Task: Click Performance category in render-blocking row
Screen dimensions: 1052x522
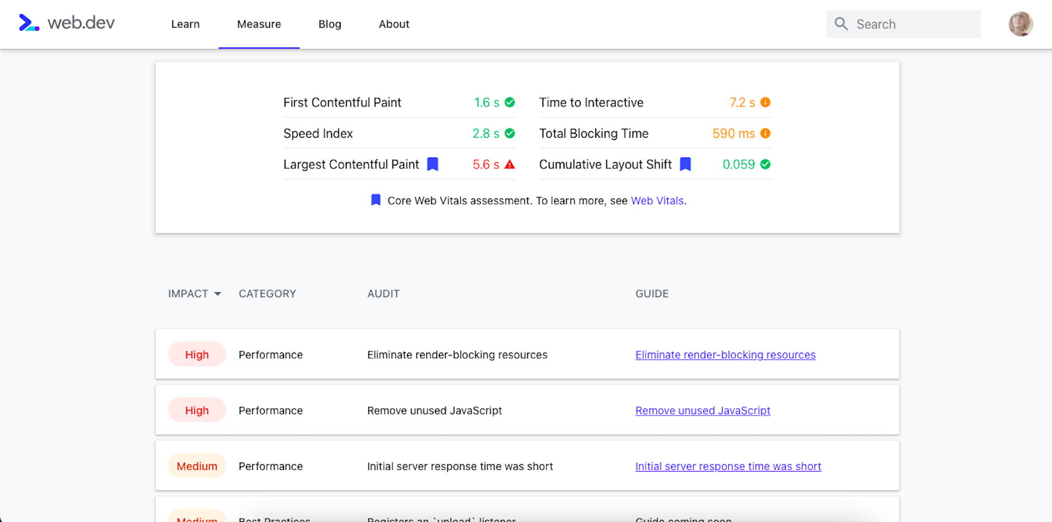Action: point(271,355)
